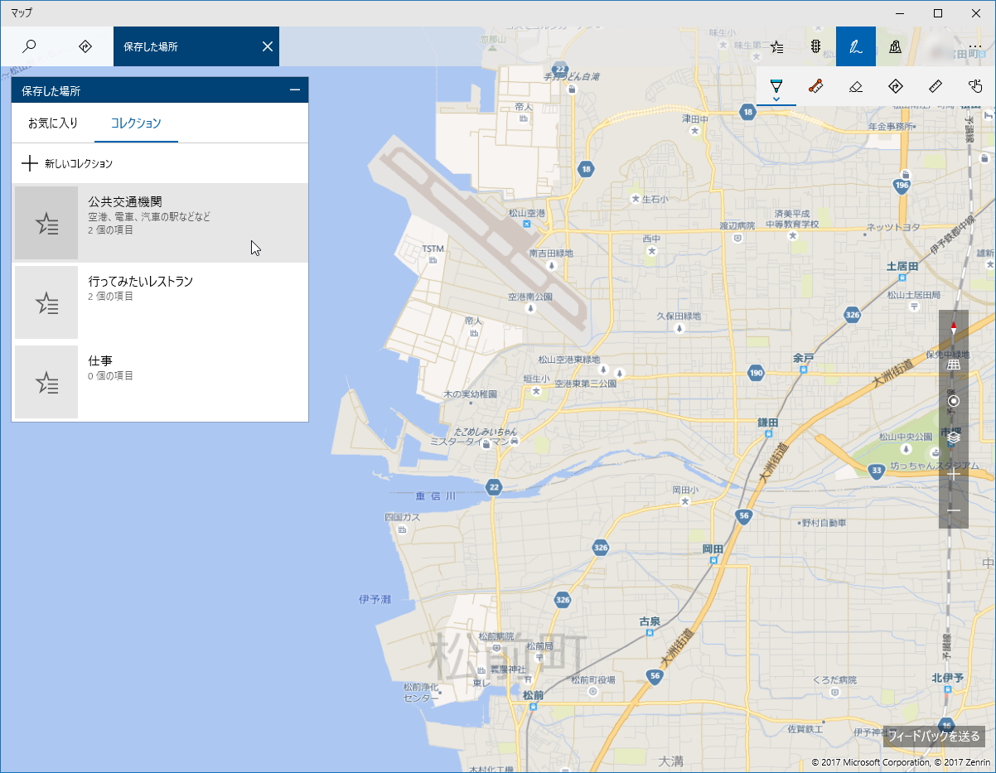
Task: Click the 鎌田 station label
Action: (768, 422)
